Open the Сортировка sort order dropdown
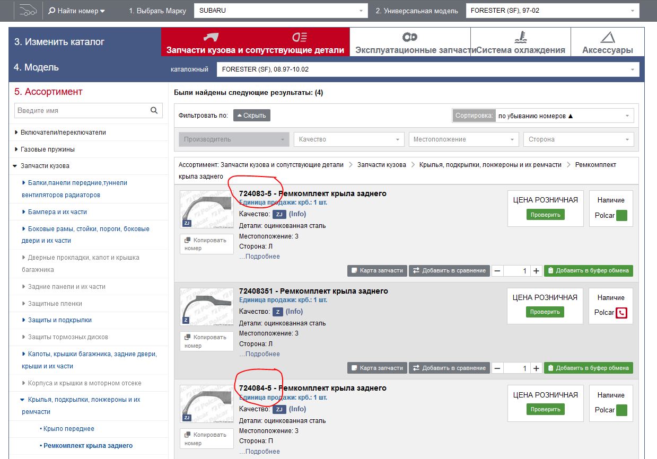The height and width of the screenshot is (459, 657). click(x=565, y=116)
